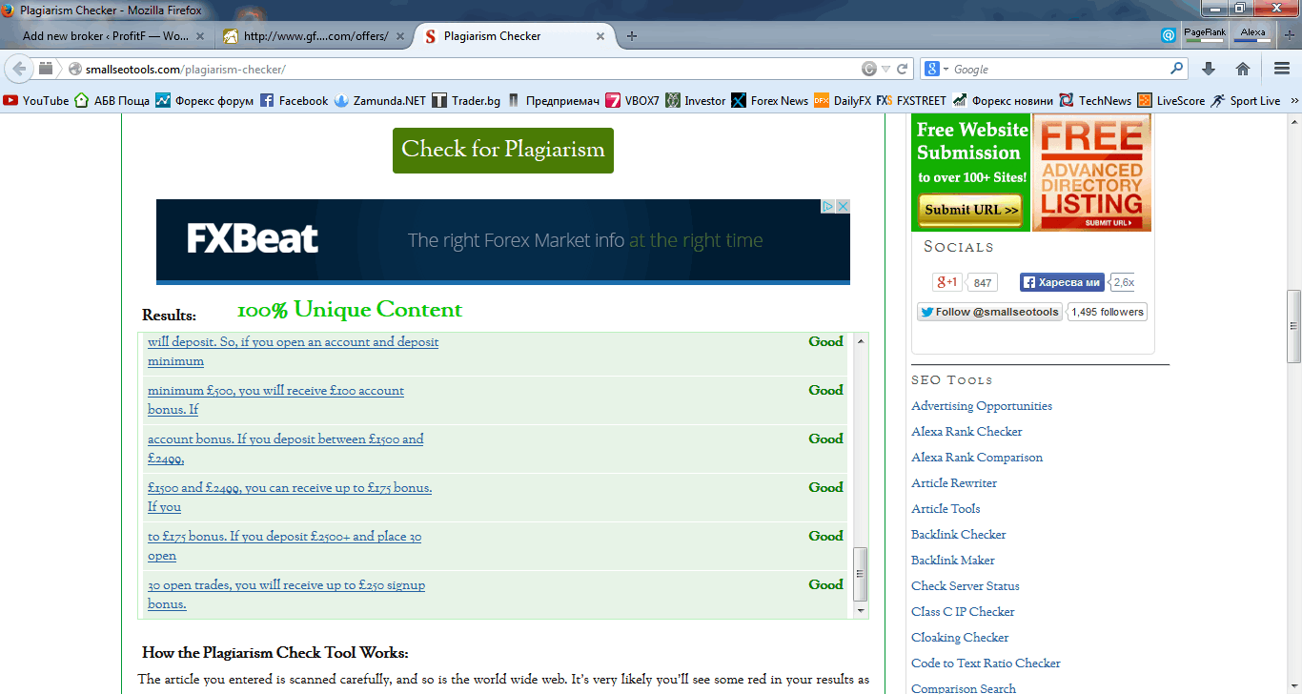Open Alexa Rank Checker tool link
This screenshot has width=1302, height=694.
(x=966, y=432)
